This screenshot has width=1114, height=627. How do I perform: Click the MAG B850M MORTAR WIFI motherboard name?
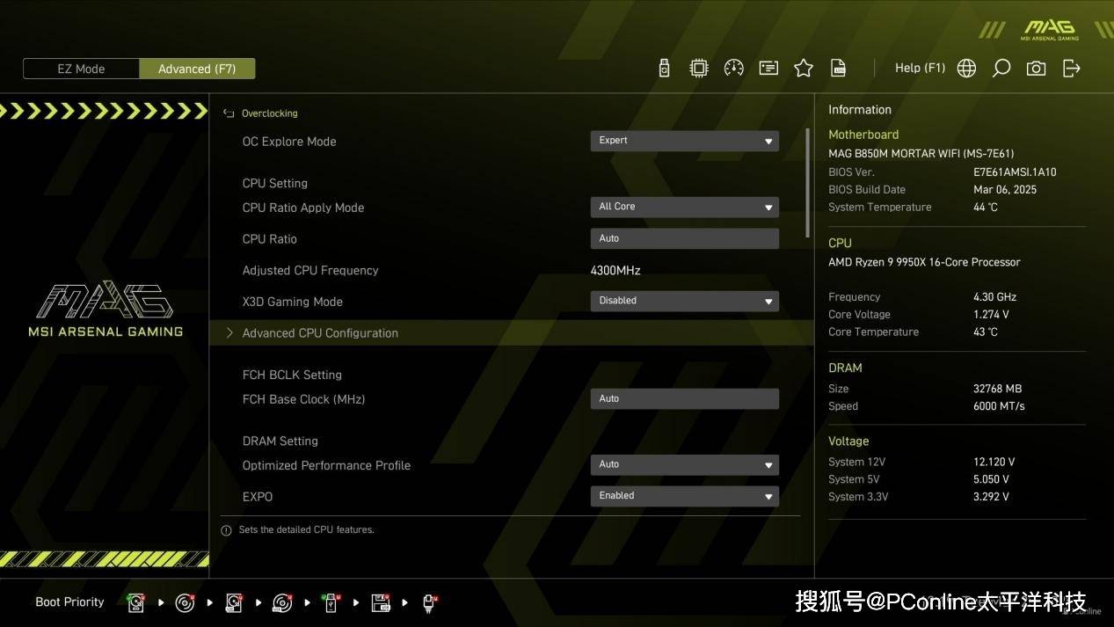click(x=921, y=154)
